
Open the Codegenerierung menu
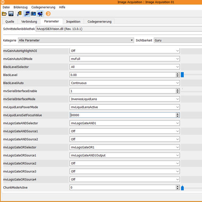click(x=43, y=7)
